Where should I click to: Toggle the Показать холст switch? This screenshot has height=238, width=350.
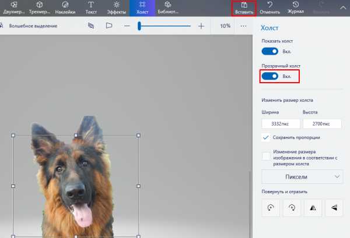(x=270, y=51)
